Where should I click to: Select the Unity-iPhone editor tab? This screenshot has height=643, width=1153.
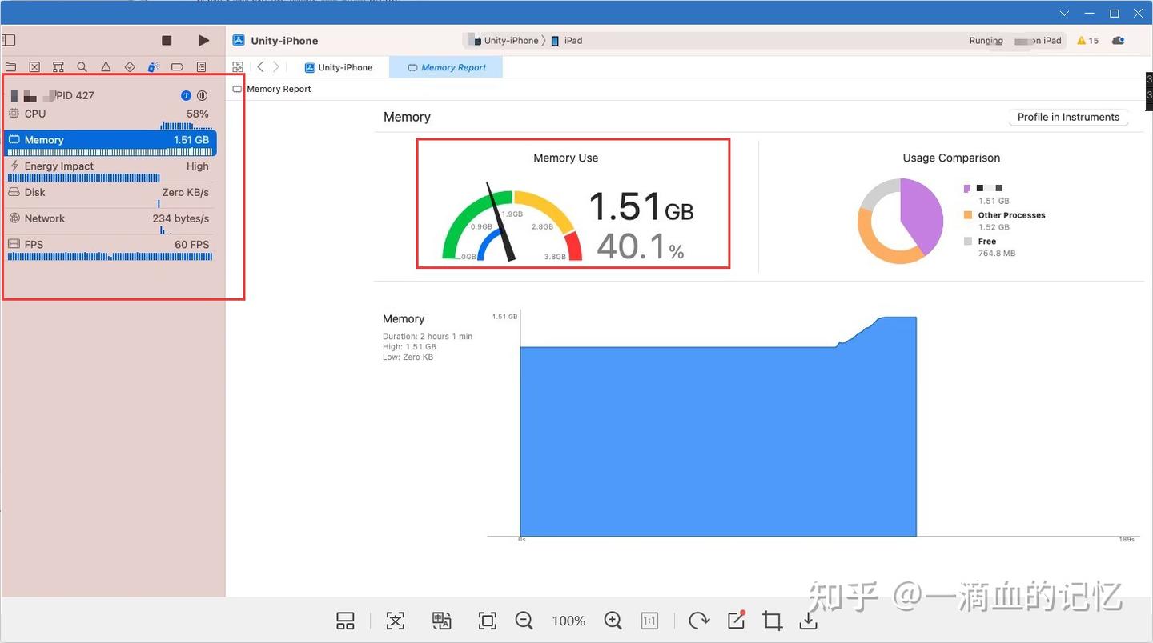[339, 67]
